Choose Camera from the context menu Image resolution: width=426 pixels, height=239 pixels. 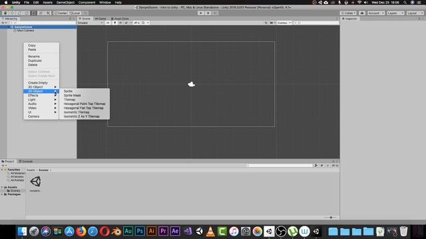coord(34,117)
